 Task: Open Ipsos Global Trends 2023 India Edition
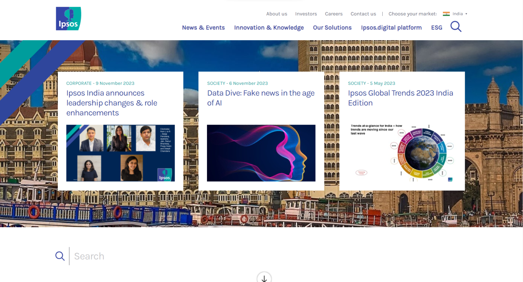point(400,98)
